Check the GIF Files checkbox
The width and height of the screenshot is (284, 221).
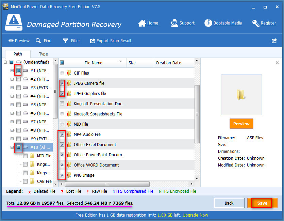coord(62,73)
